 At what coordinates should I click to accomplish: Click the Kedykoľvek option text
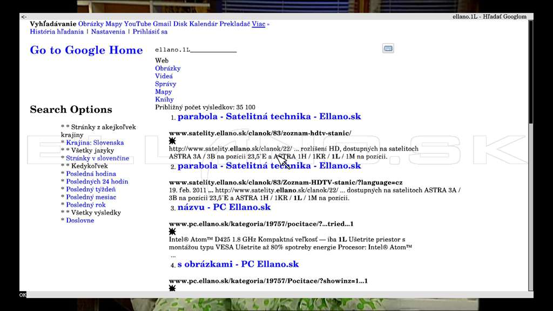click(90, 166)
